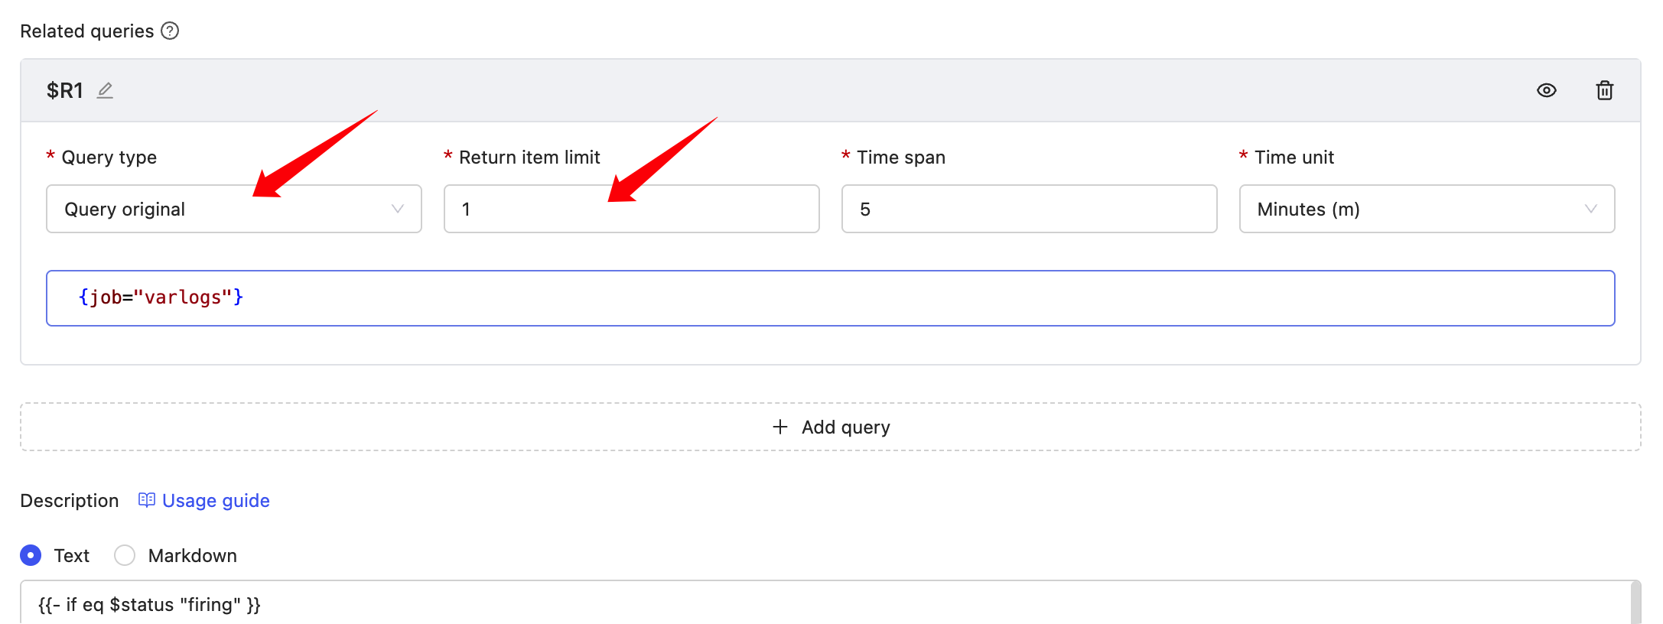This screenshot has width=1663, height=624.
Task: Select the Markdown radio button
Action: pos(125,555)
